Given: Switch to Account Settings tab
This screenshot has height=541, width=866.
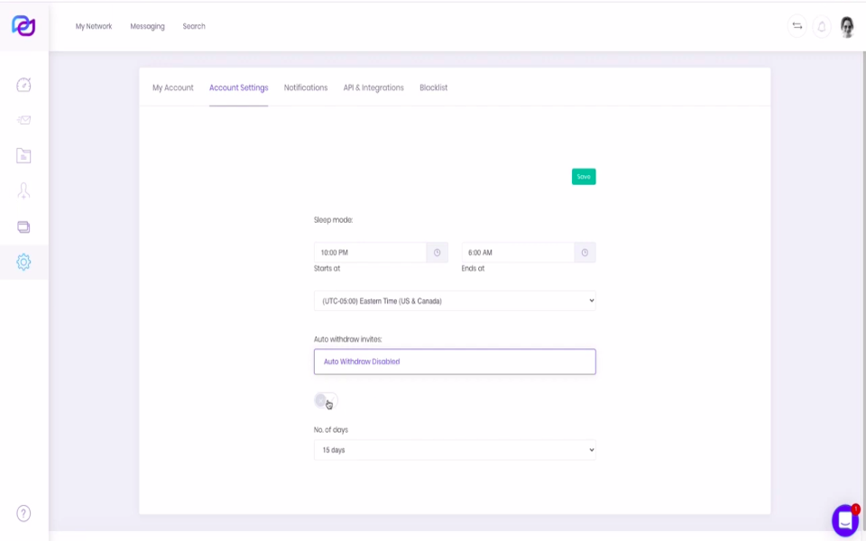Looking at the screenshot, I should [x=238, y=87].
